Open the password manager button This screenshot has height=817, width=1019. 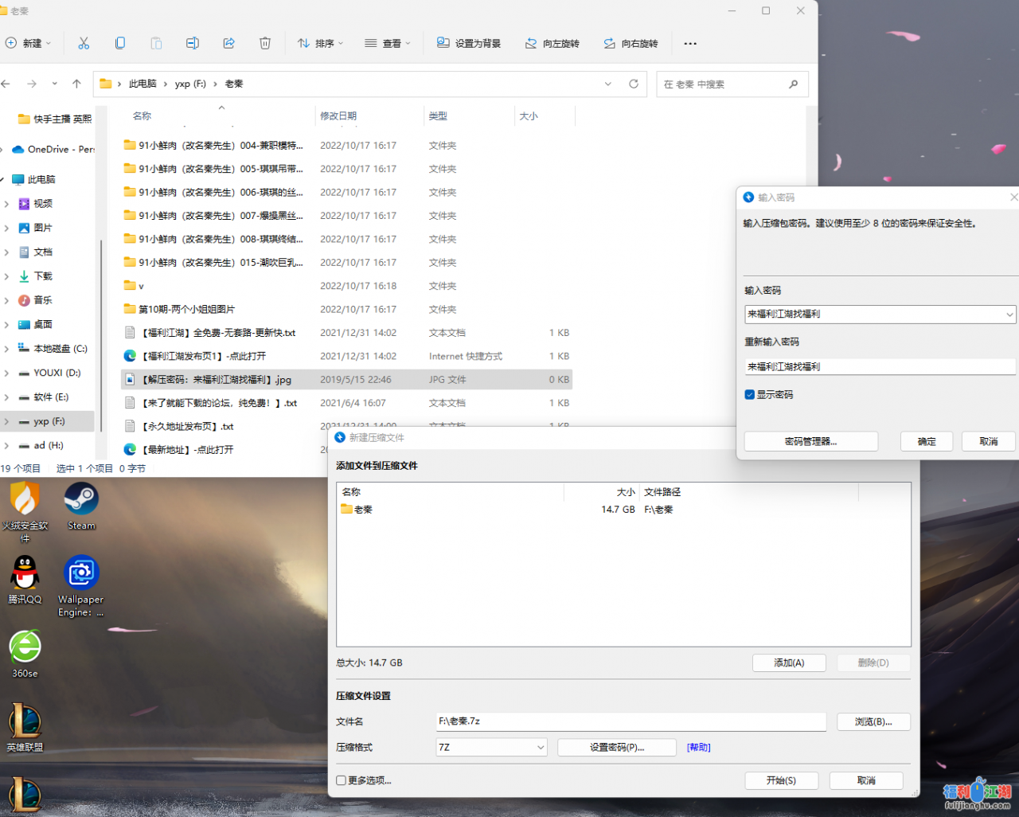[810, 441]
